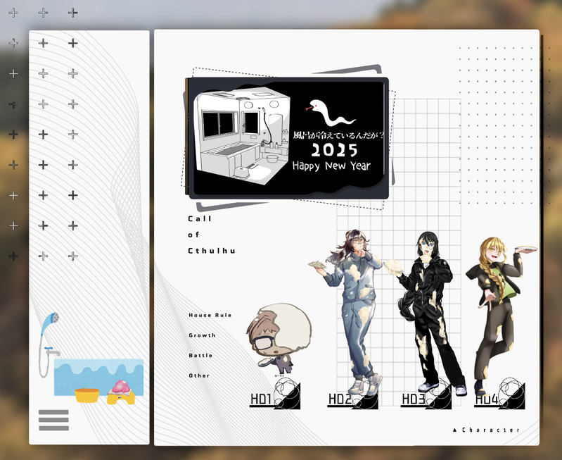
Task: Open the HO1 character label
Action: pos(275,396)
